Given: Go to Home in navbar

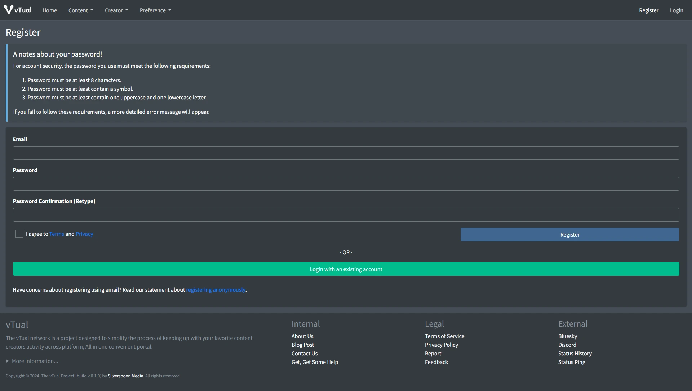Looking at the screenshot, I should [x=50, y=10].
